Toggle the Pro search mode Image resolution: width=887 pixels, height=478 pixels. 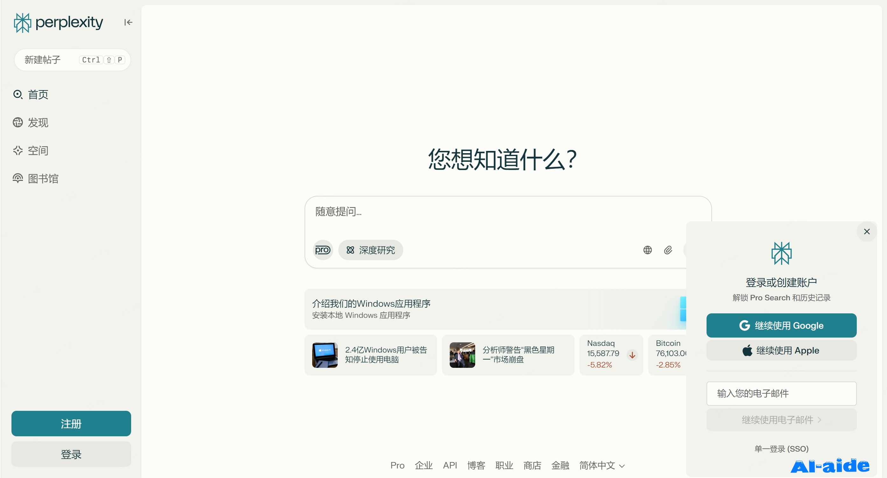point(323,250)
